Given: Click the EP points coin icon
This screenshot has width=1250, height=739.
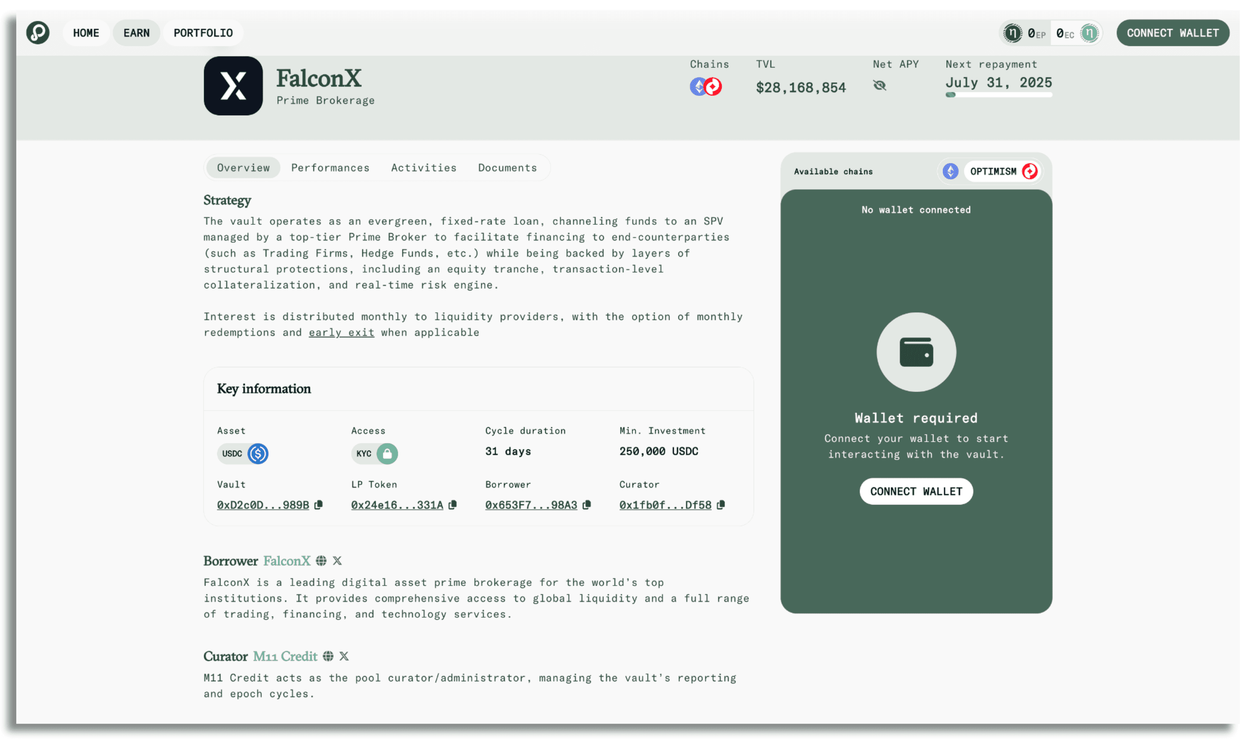Looking at the screenshot, I should click(x=1012, y=33).
